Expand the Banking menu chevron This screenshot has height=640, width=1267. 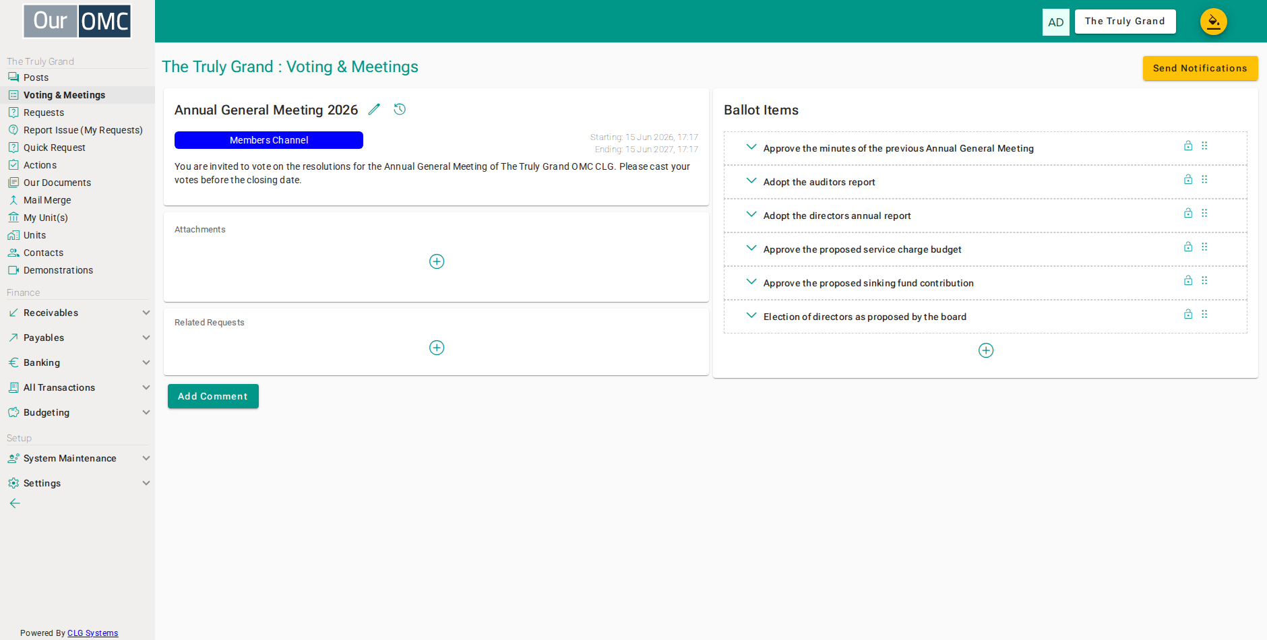[x=146, y=362]
